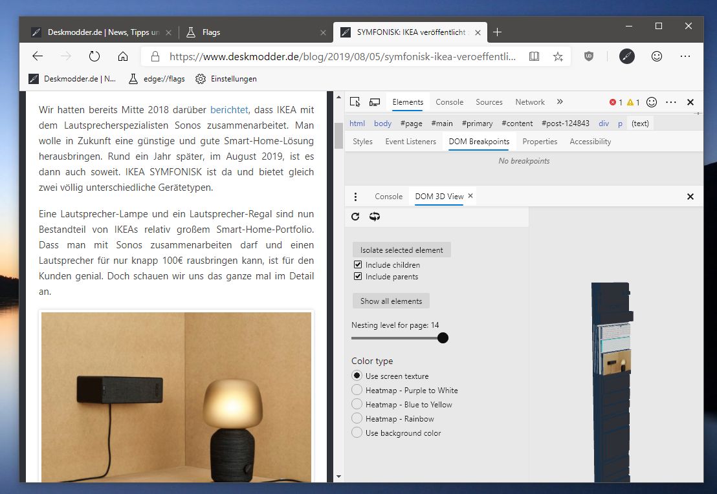Toggle device emulation icon in DevTools
717x494 pixels.
(x=375, y=102)
